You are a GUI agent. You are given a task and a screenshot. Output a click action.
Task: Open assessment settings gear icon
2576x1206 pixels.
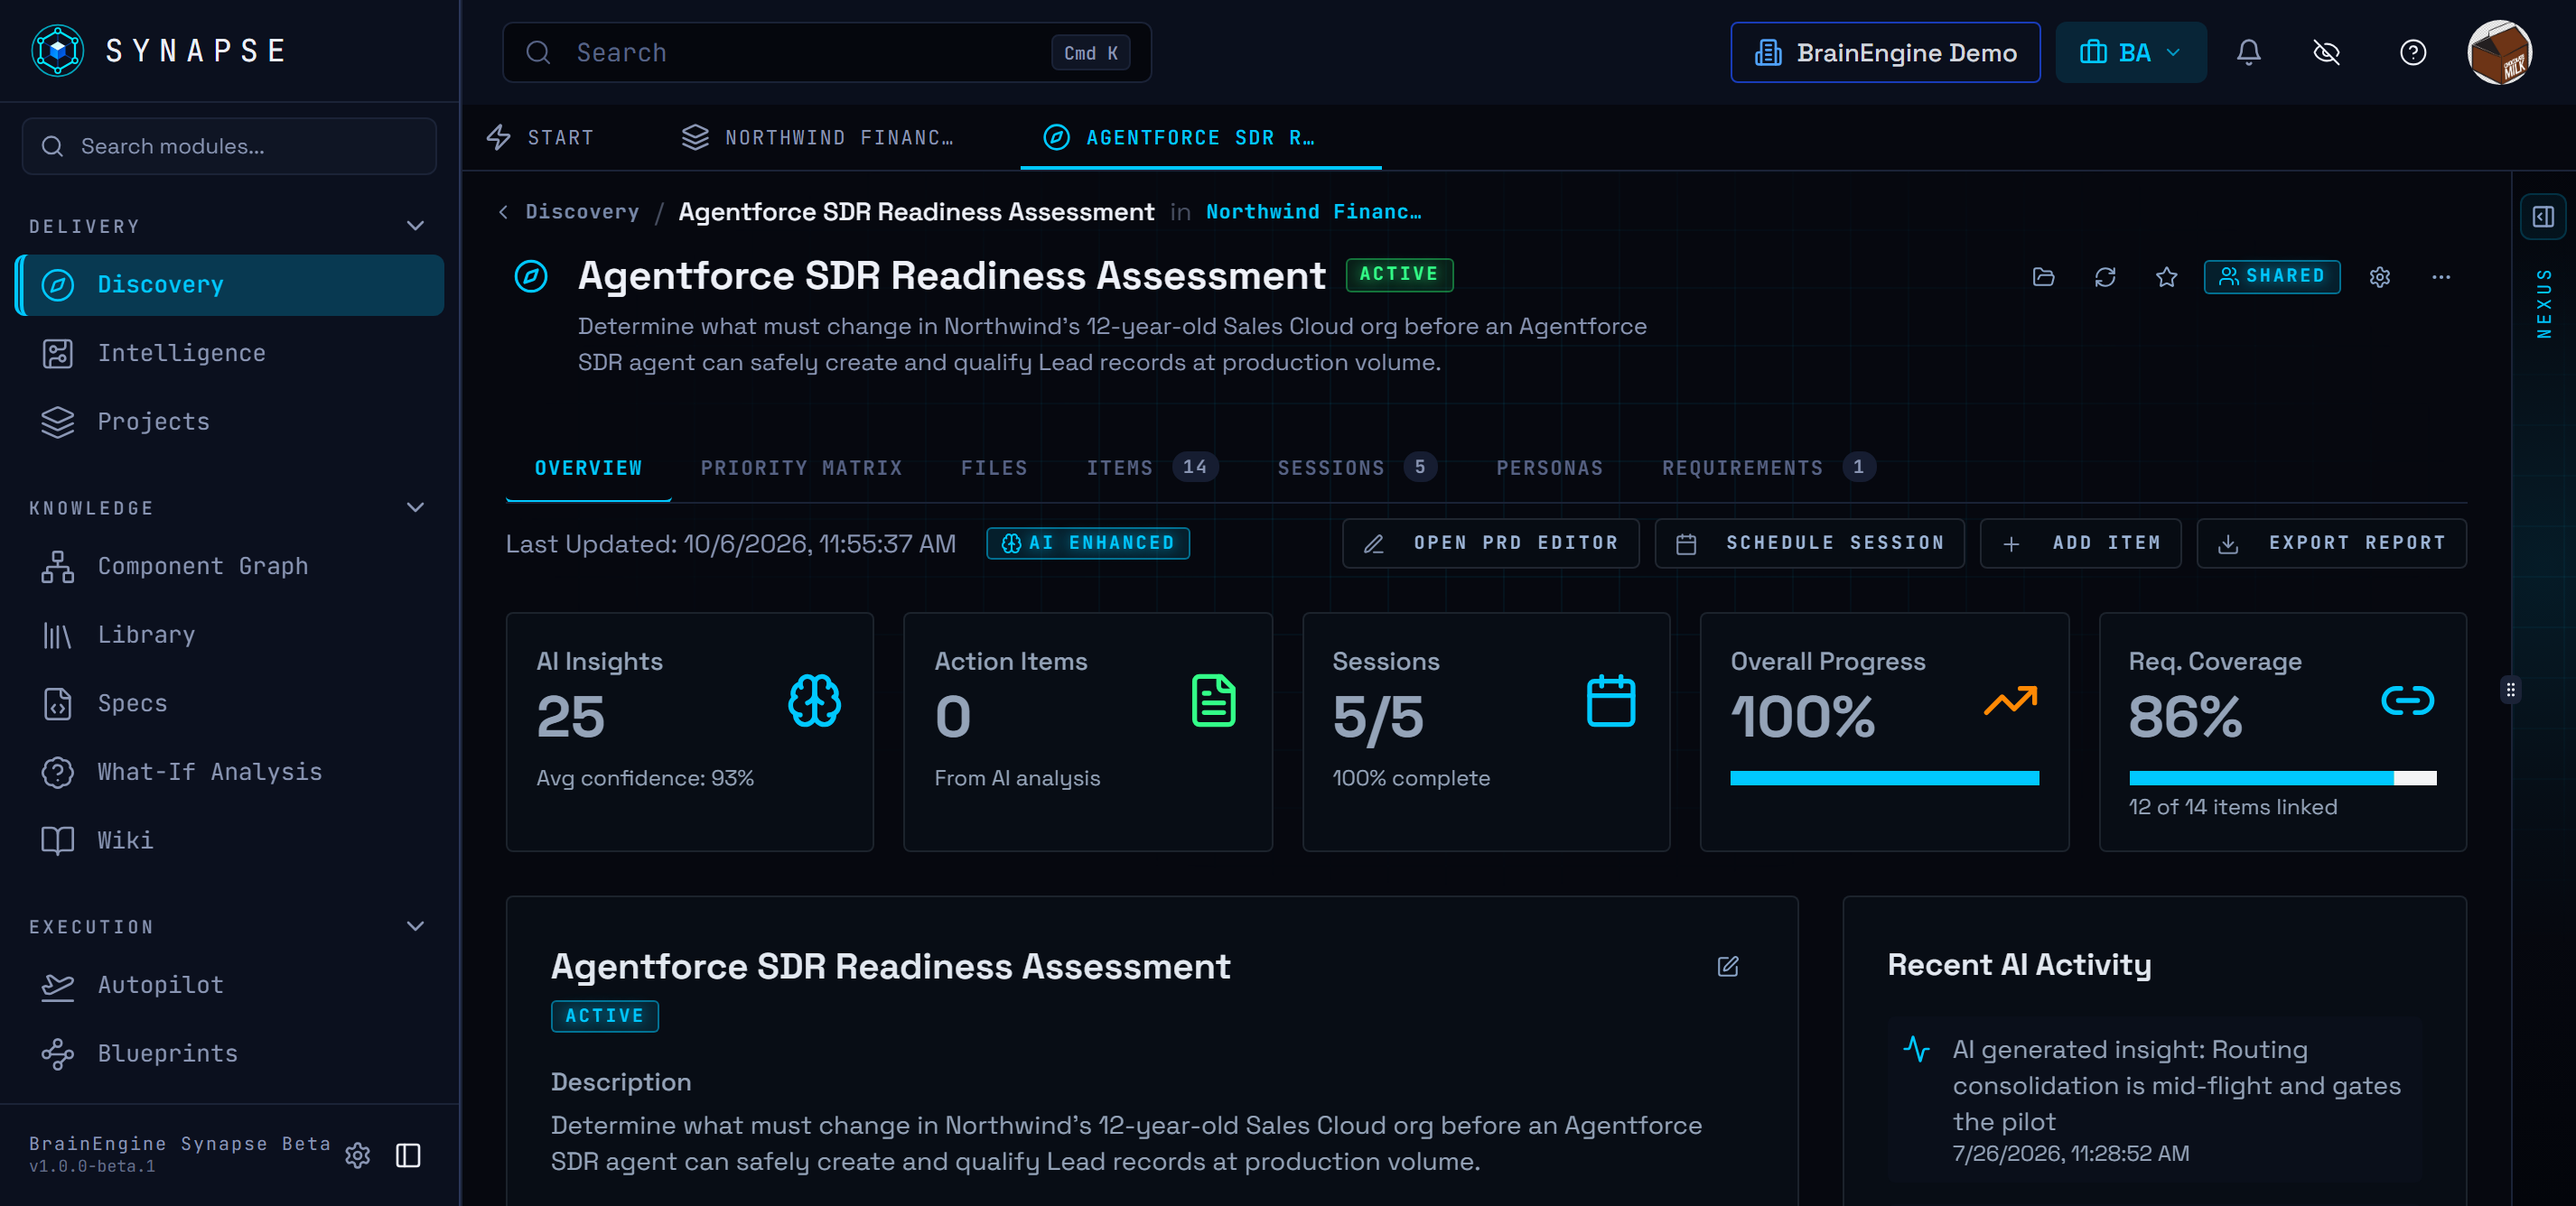click(x=2379, y=277)
